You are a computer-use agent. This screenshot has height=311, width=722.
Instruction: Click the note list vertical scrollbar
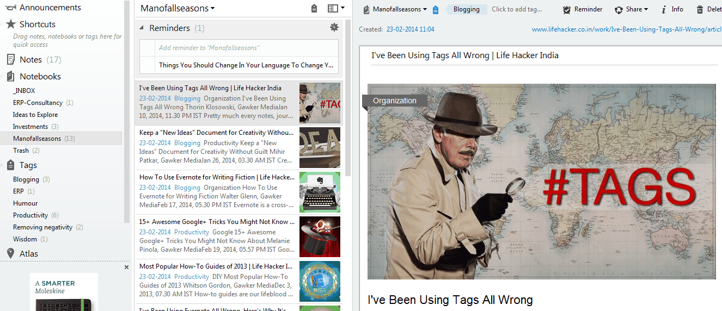point(348,98)
